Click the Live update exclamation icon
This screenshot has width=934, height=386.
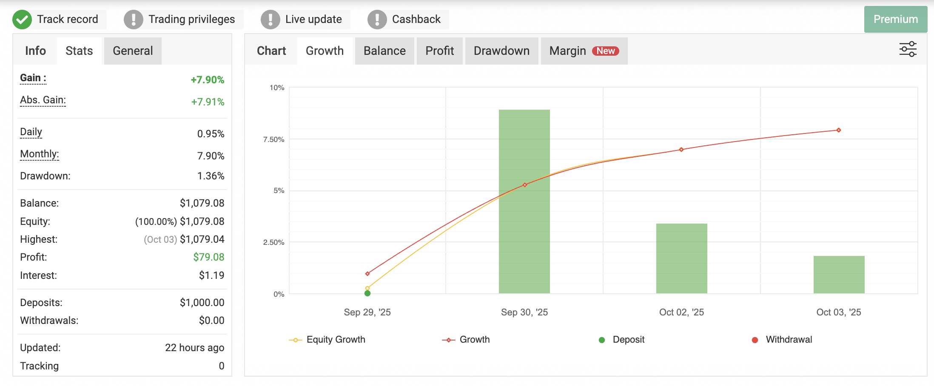point(271,20)
